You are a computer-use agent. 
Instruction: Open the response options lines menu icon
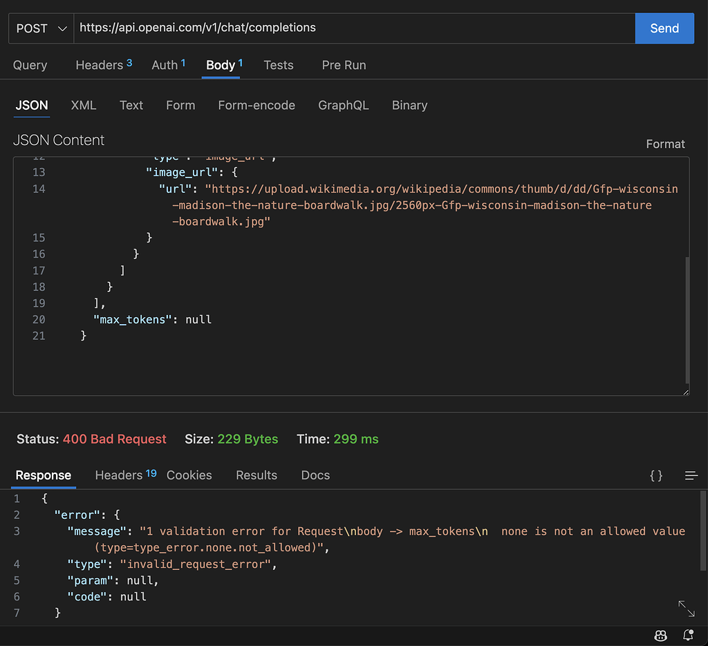click(691, 475)
